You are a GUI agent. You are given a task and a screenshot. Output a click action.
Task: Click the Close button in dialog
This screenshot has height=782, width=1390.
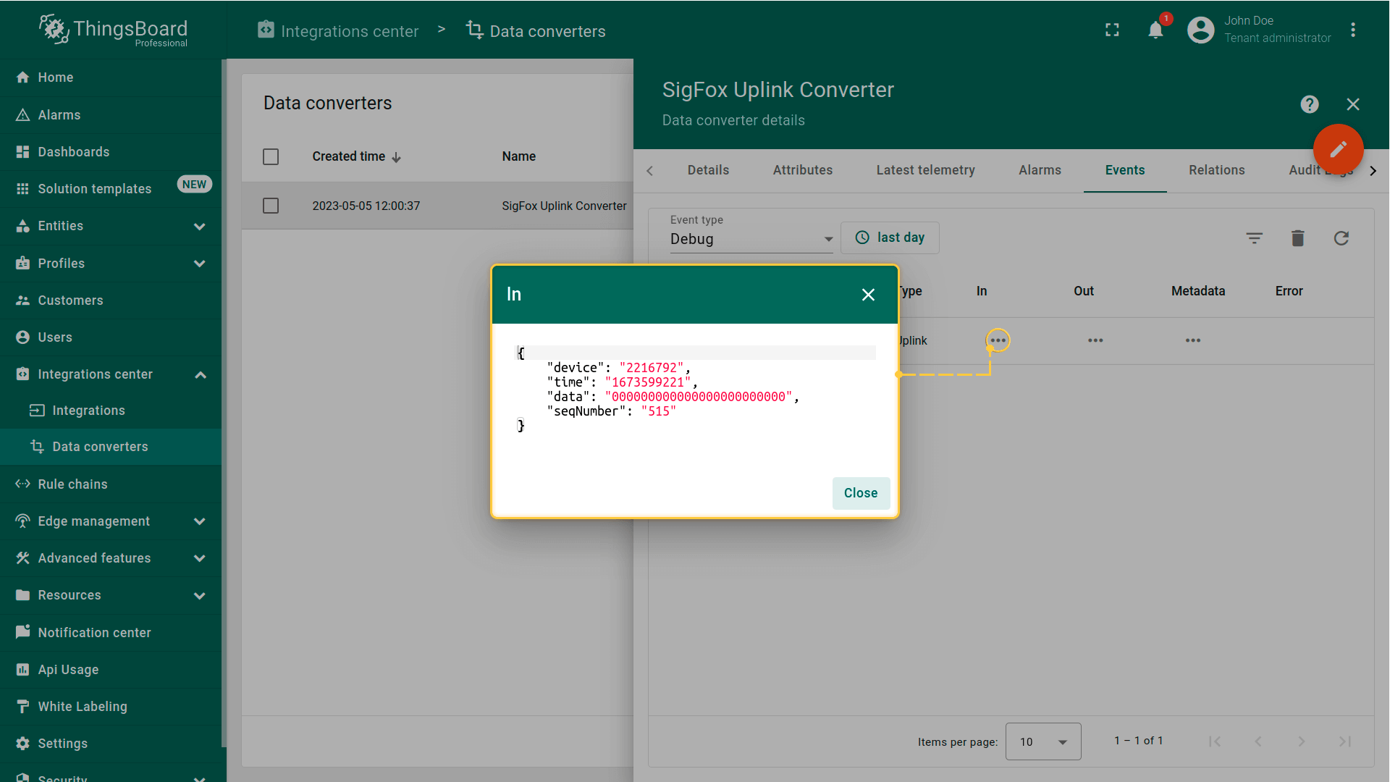[x=860, y=493]
